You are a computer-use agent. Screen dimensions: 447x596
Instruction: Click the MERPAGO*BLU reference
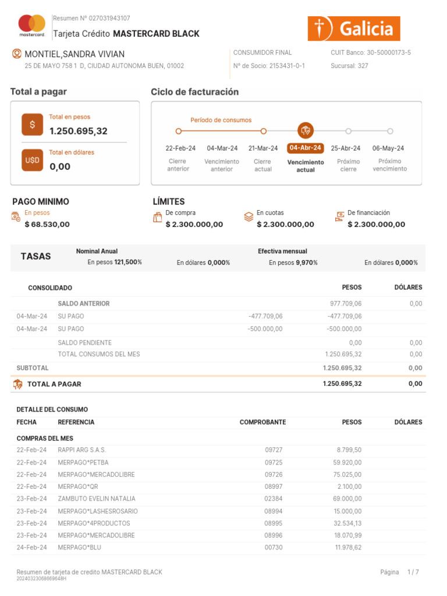click(x=79, y=547)
